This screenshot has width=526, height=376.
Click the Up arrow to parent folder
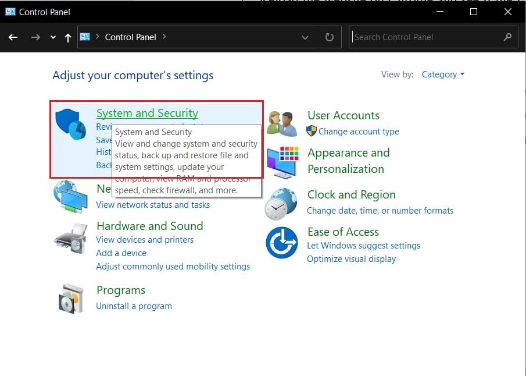click(x=68, y=37)
